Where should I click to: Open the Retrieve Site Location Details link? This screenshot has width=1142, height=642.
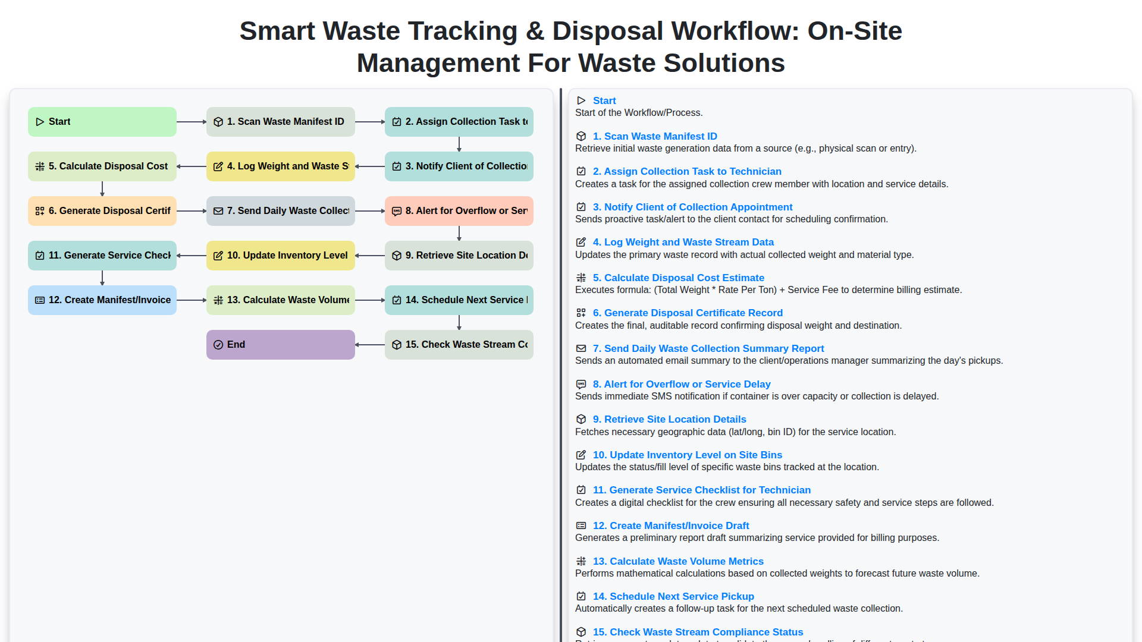[669, 419]
